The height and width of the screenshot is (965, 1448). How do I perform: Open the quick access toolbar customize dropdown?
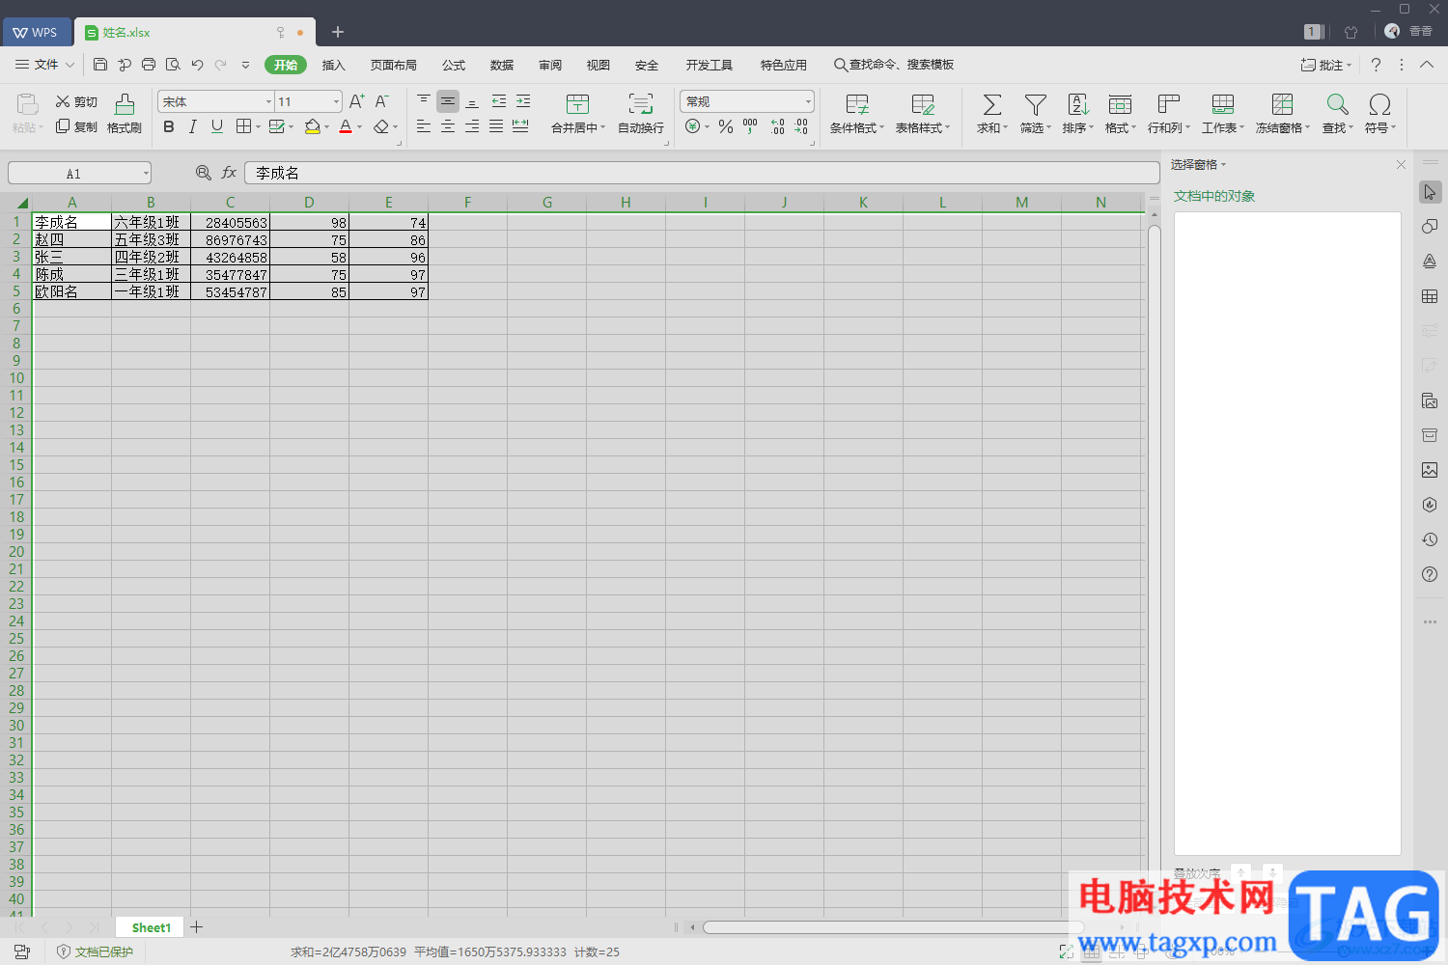pos(245,65)
